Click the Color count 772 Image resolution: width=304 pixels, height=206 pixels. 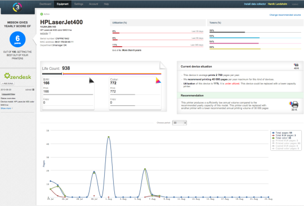point(113,83)
